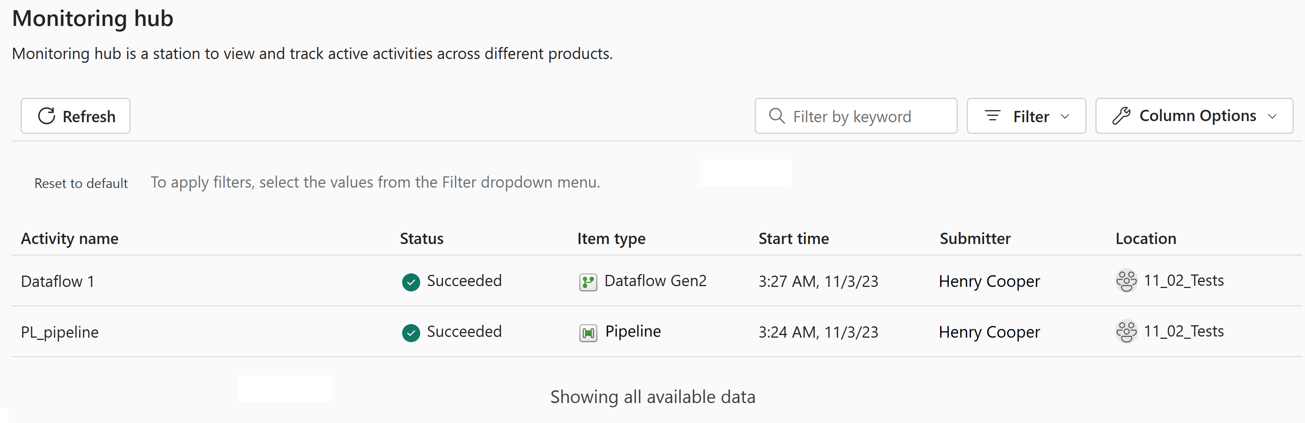Image resolution: width=1305 pixels, height=423 pixels.
Task: Open the PL_pipeline activity
Action: click(x=60, y=332)
